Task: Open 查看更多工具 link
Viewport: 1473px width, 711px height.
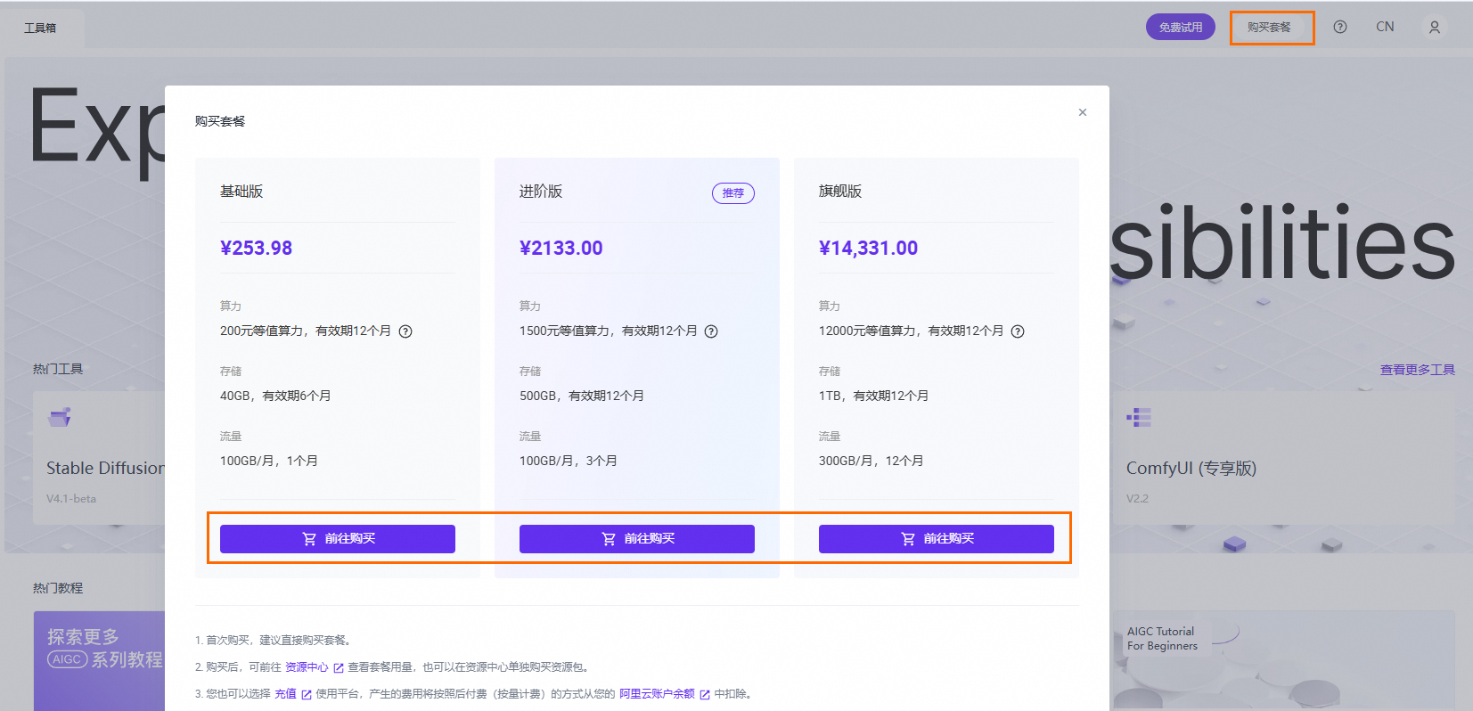Action: point(1417,370)
